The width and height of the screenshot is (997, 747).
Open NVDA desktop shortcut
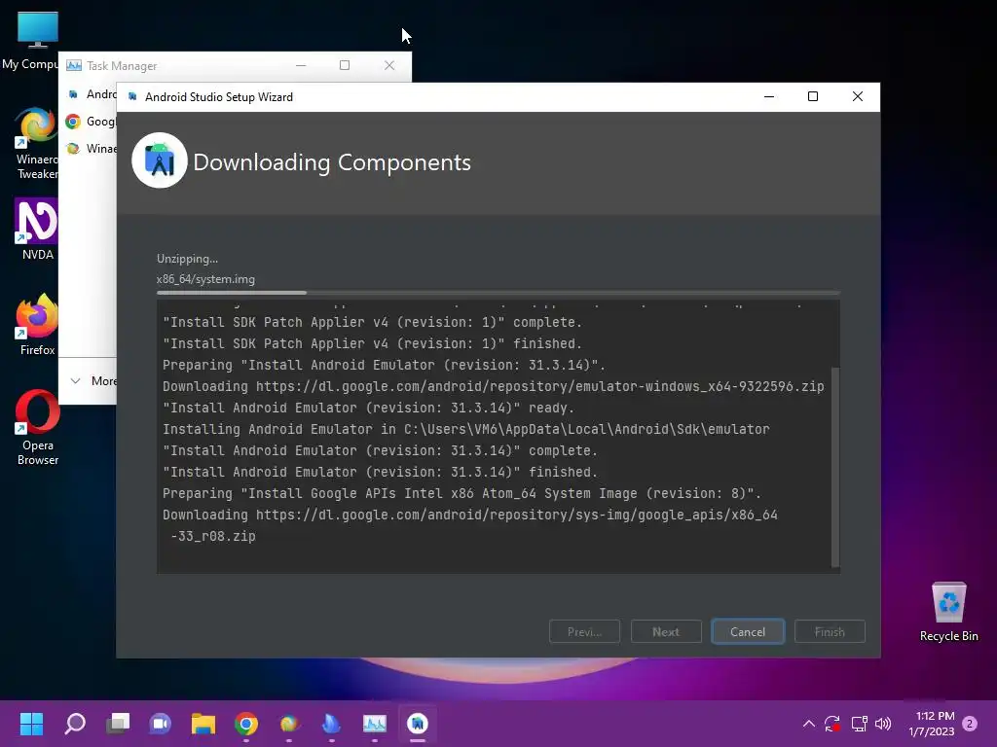[36, 230]
